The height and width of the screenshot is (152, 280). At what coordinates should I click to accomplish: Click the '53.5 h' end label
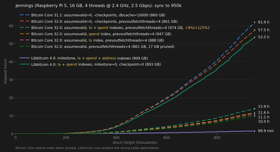tap(264, 37)
